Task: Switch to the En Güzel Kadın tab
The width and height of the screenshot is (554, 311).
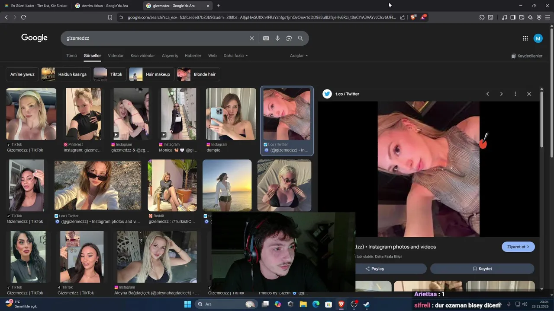Action: pos(35,6)
